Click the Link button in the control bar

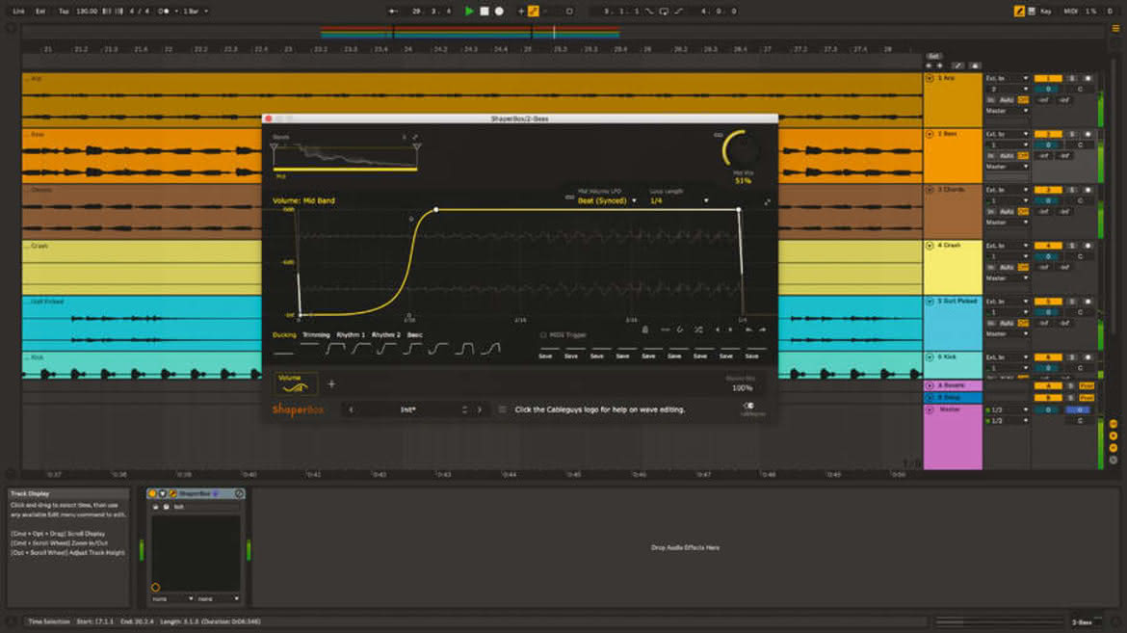click(18, 11)
